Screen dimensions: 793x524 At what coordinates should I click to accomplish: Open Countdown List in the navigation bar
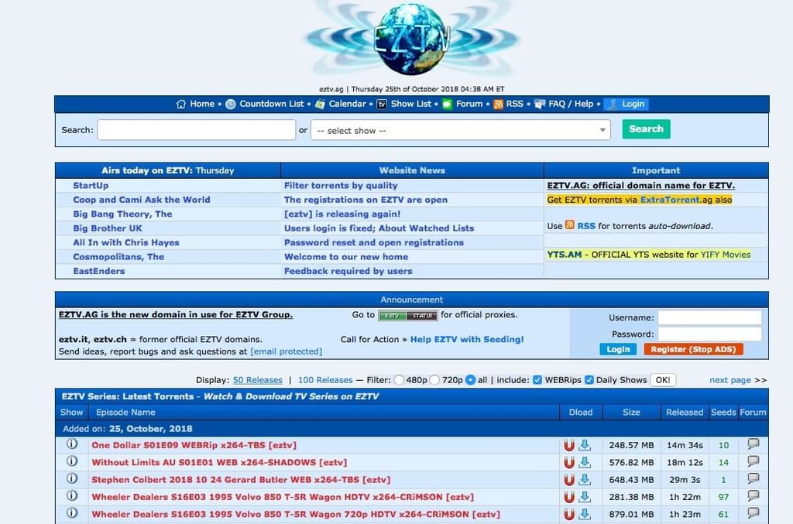pyautogui.click(x=272, y=104)
